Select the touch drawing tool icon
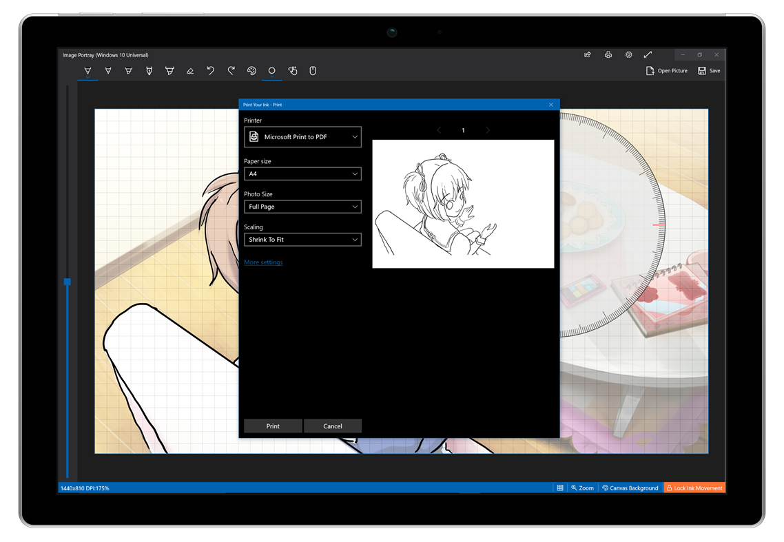This screenshot has height=542, width=784. [292, 70]
